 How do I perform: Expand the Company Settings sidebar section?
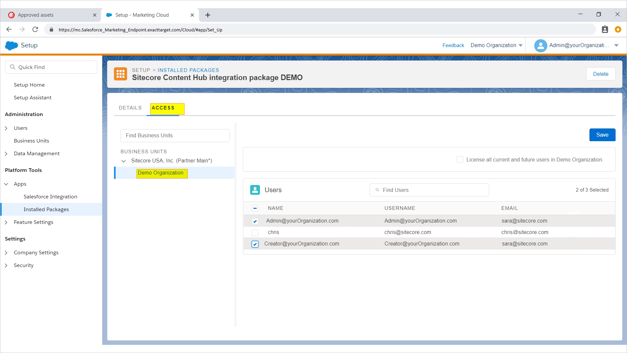(6, 253)
